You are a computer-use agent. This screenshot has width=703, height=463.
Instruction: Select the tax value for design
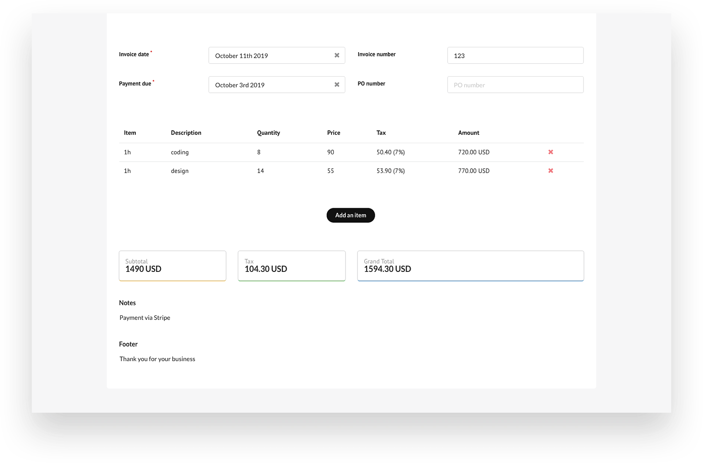click(x=390, y=170)
